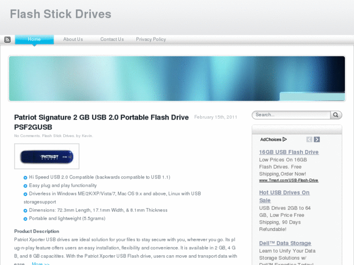
Task: Click the Flash Stick Drives site title
Action: [x=60, y=14]
